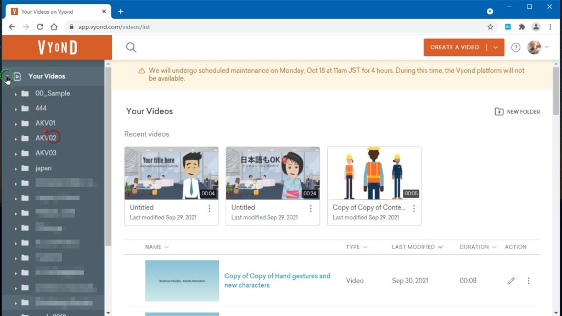Click the blue extension icon in toolbar
Viewport: 562px width, 316px height.
click(508, 27)
